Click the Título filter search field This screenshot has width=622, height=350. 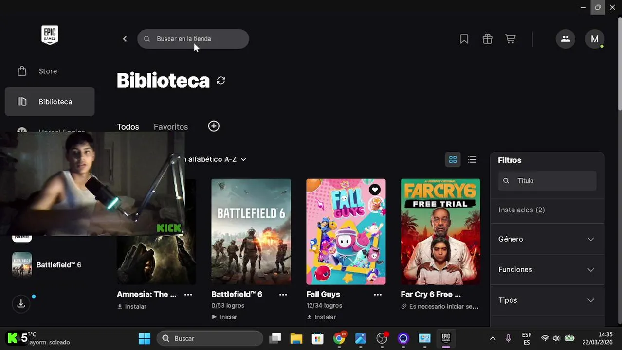pyautogui.click(x=547, y=181)
